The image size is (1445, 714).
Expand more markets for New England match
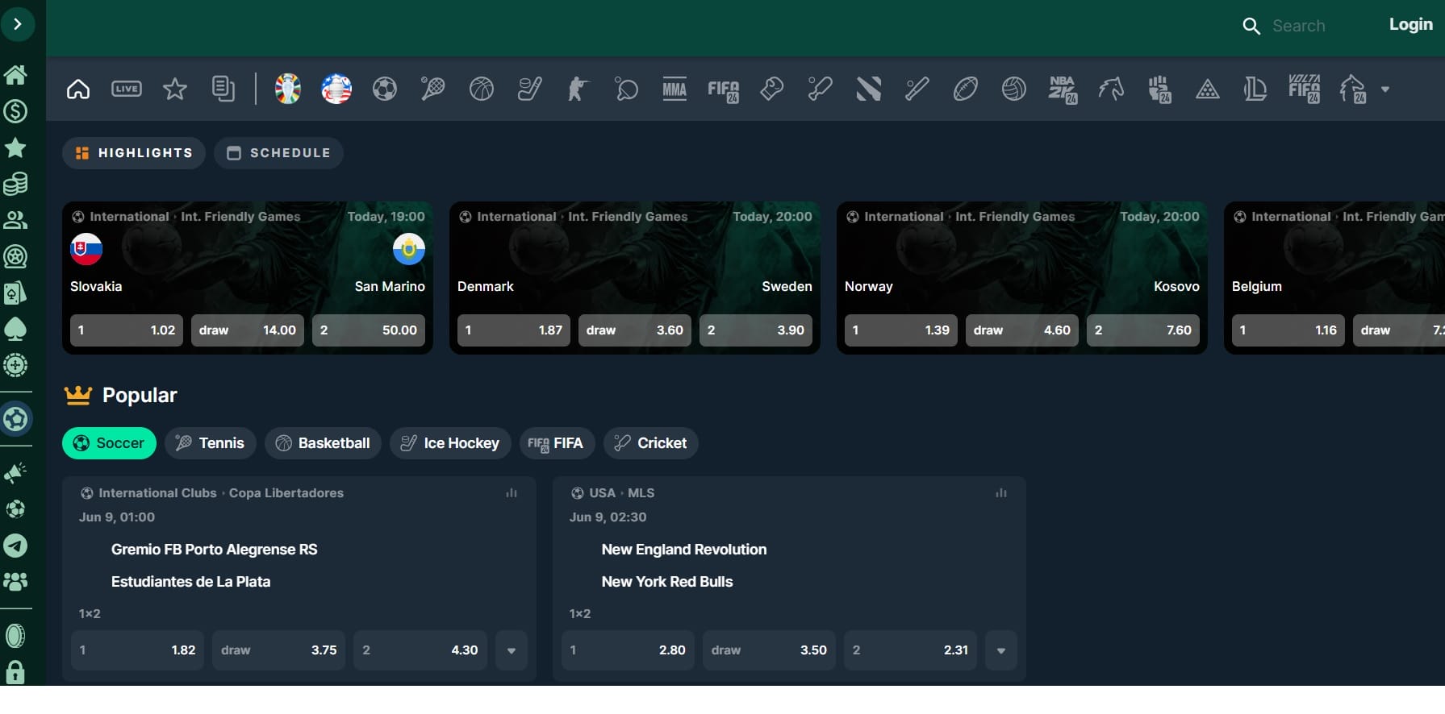pos(1001,650)
